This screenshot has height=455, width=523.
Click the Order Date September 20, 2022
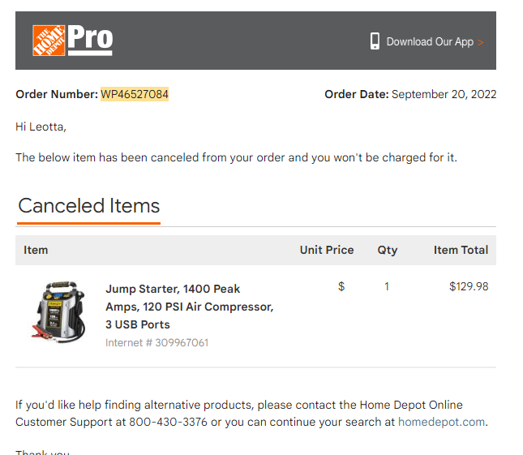410,94
